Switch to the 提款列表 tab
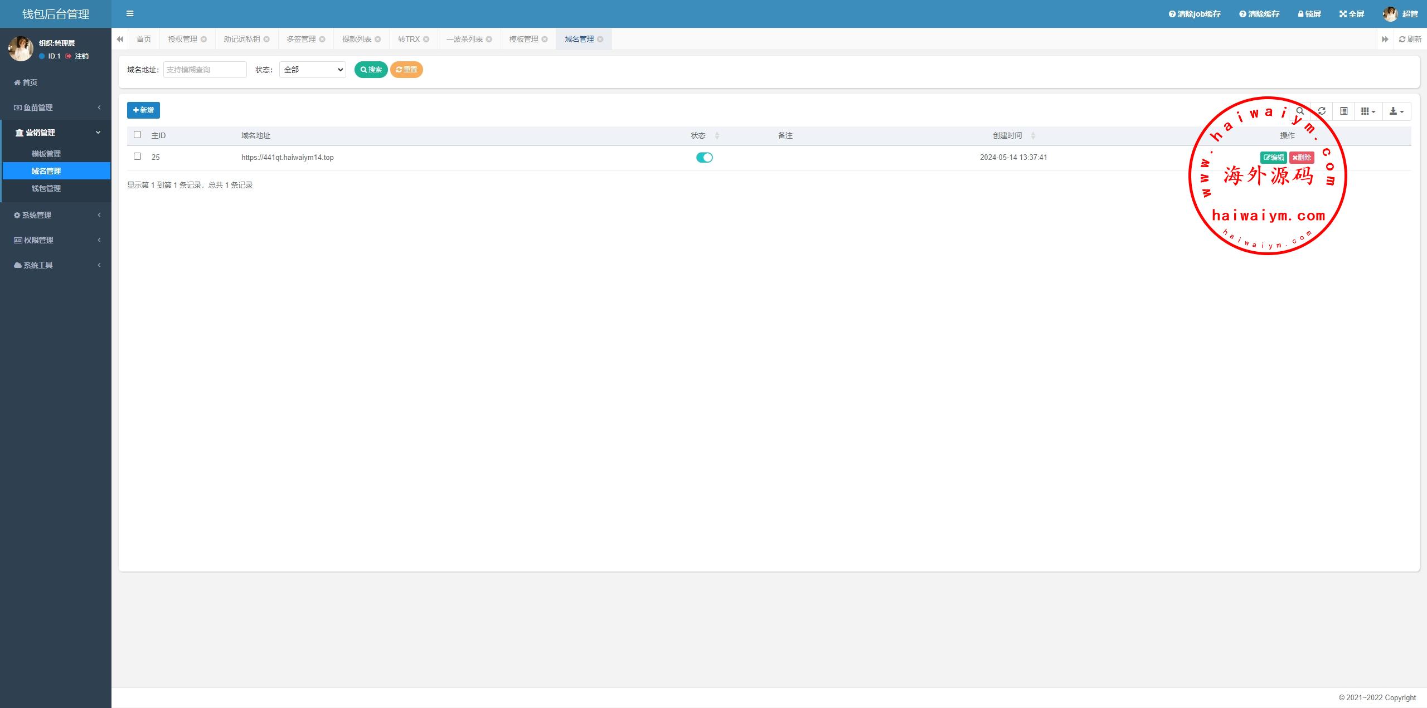 coord(357,39)
